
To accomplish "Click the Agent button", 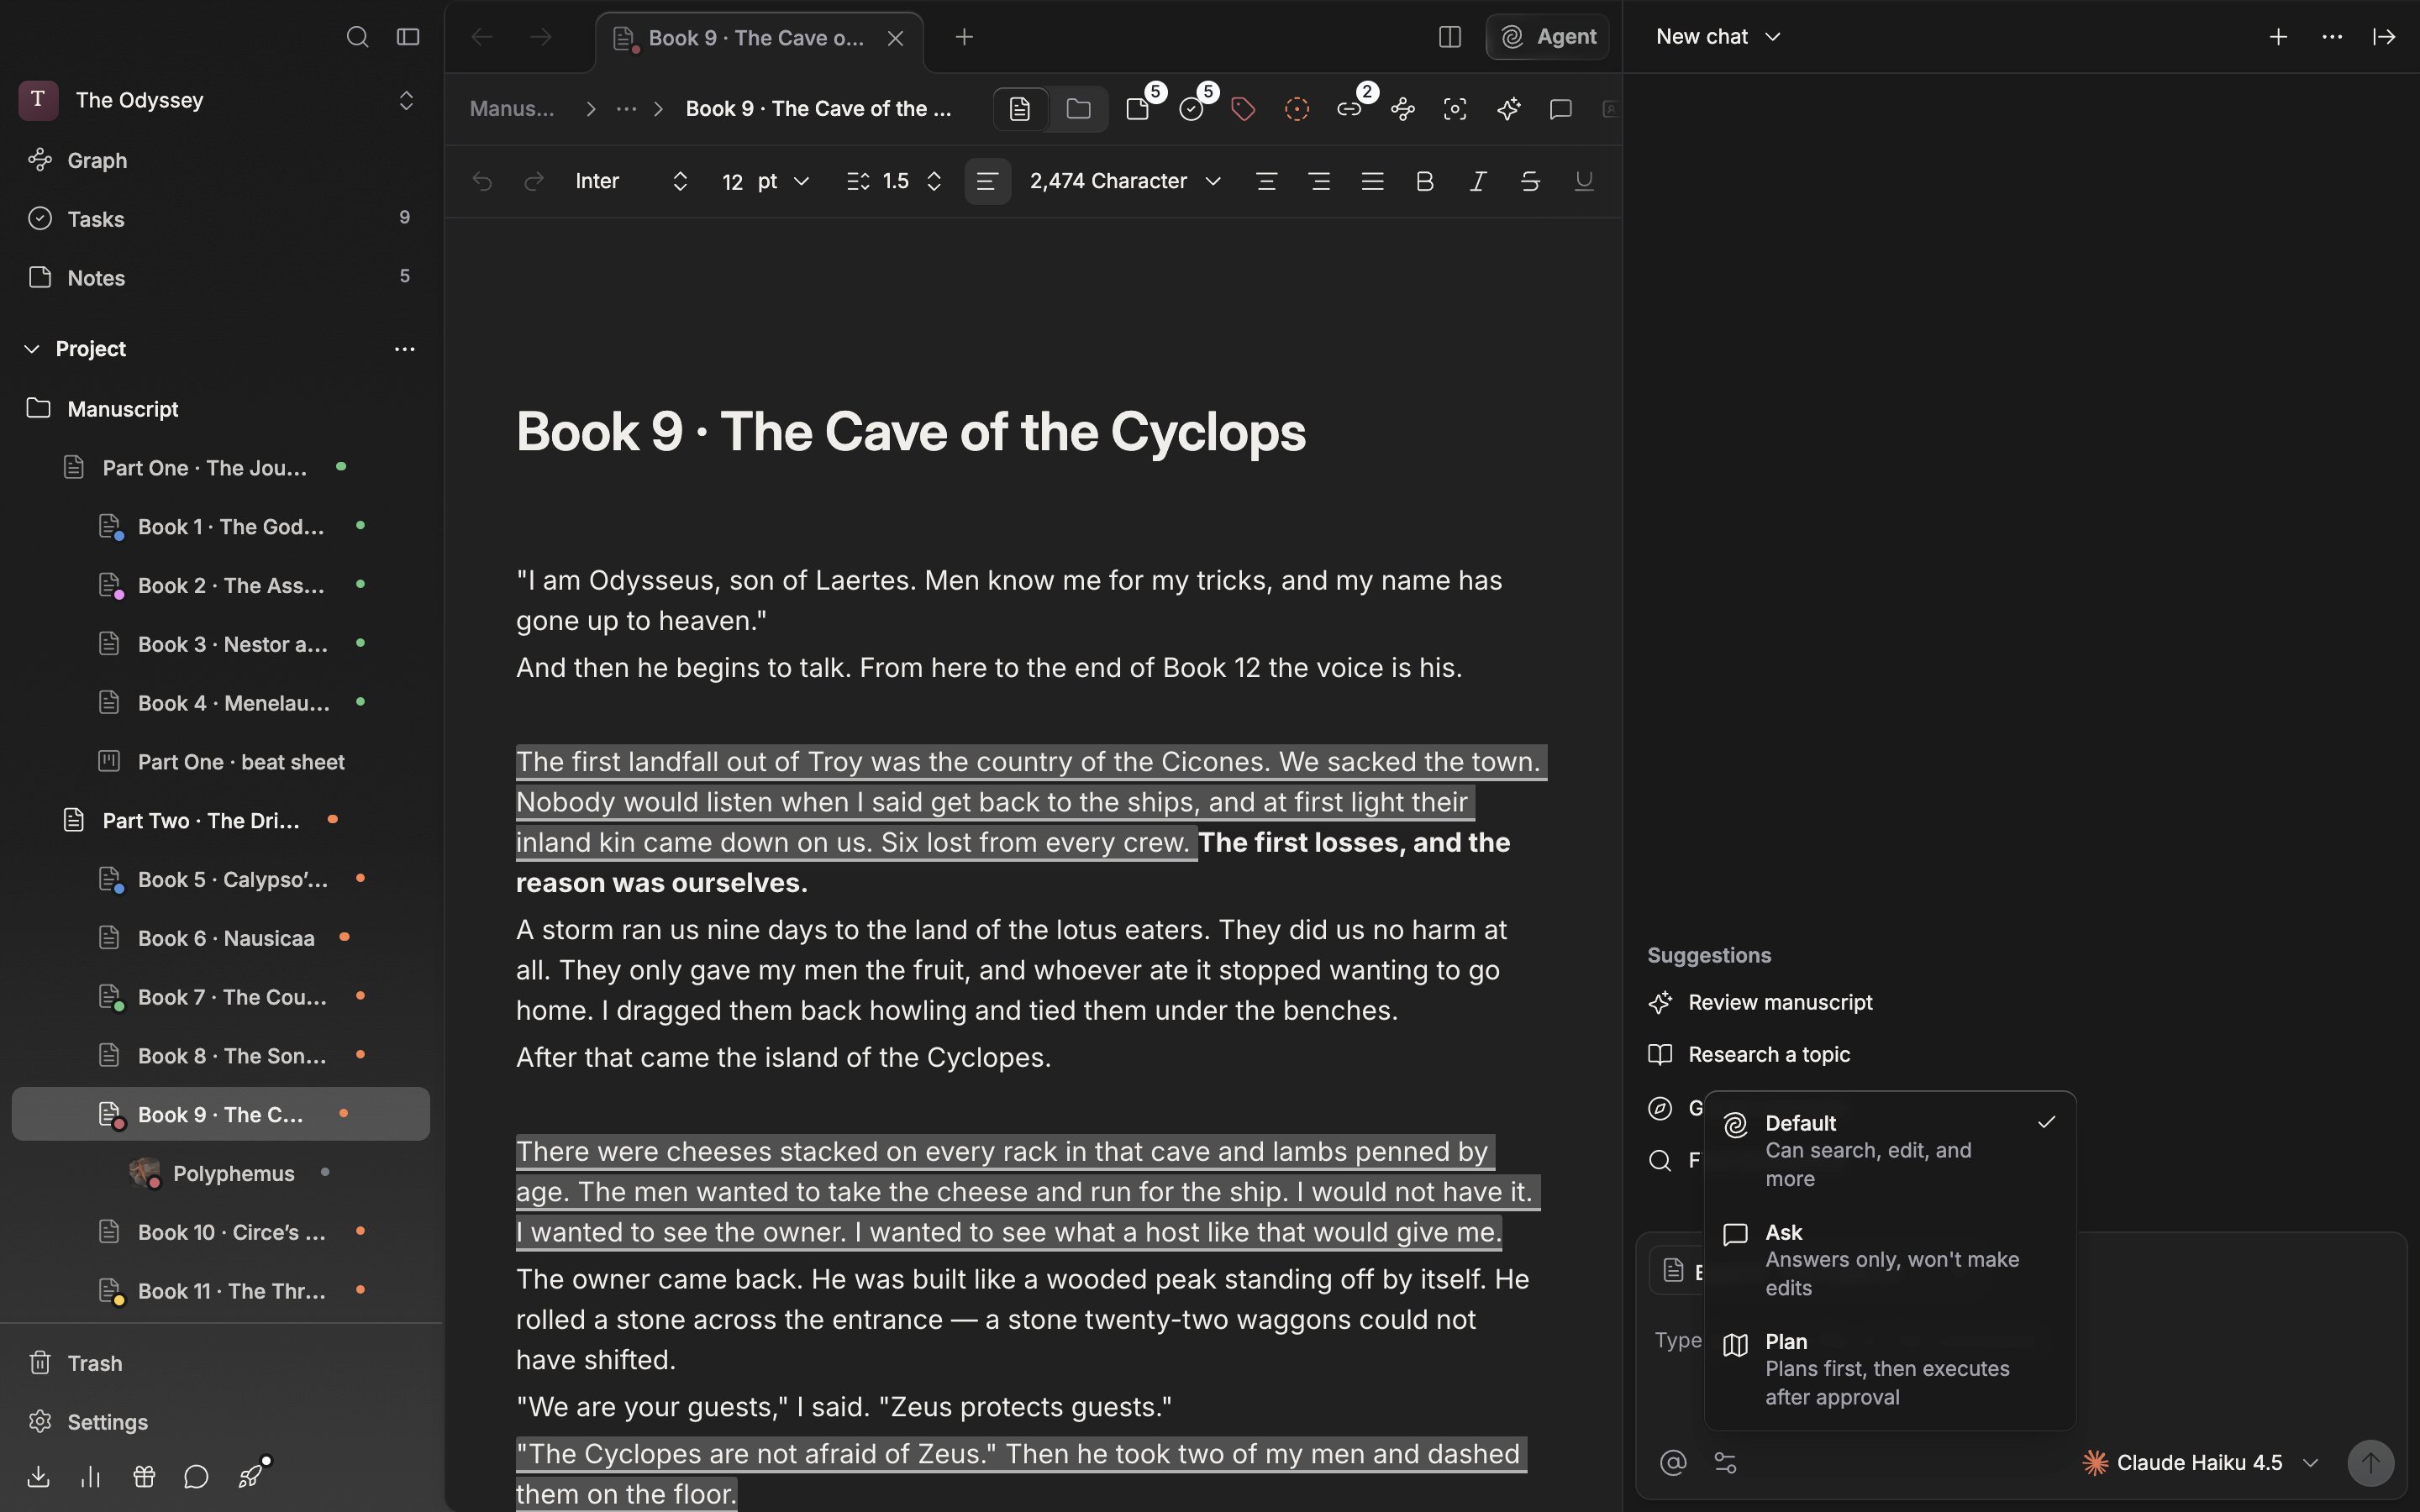I will click(x=1547, y=37).
